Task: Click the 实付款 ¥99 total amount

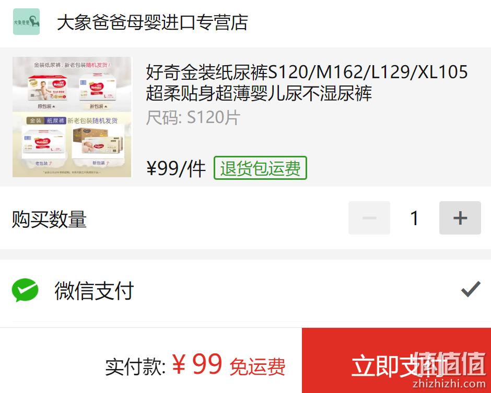Action: tap(164, 365)
